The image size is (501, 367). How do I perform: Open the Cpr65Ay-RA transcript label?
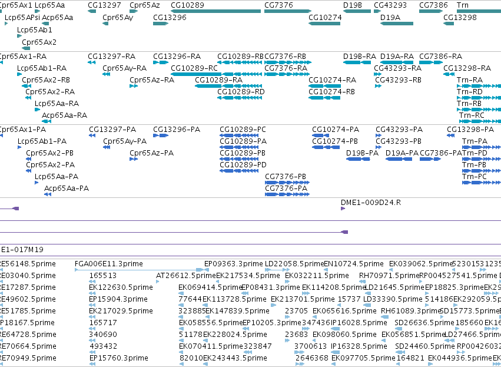(x=124, y=68)
